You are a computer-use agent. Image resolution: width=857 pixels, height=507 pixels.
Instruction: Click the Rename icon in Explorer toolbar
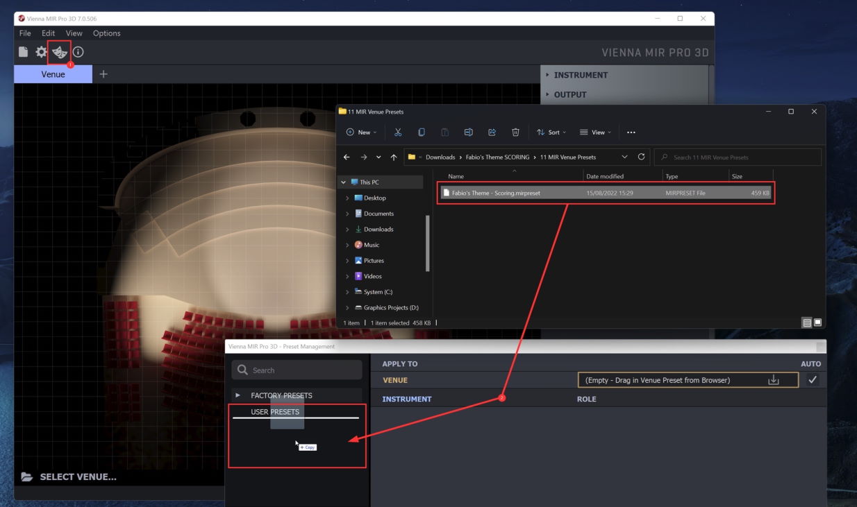point(468,132)
